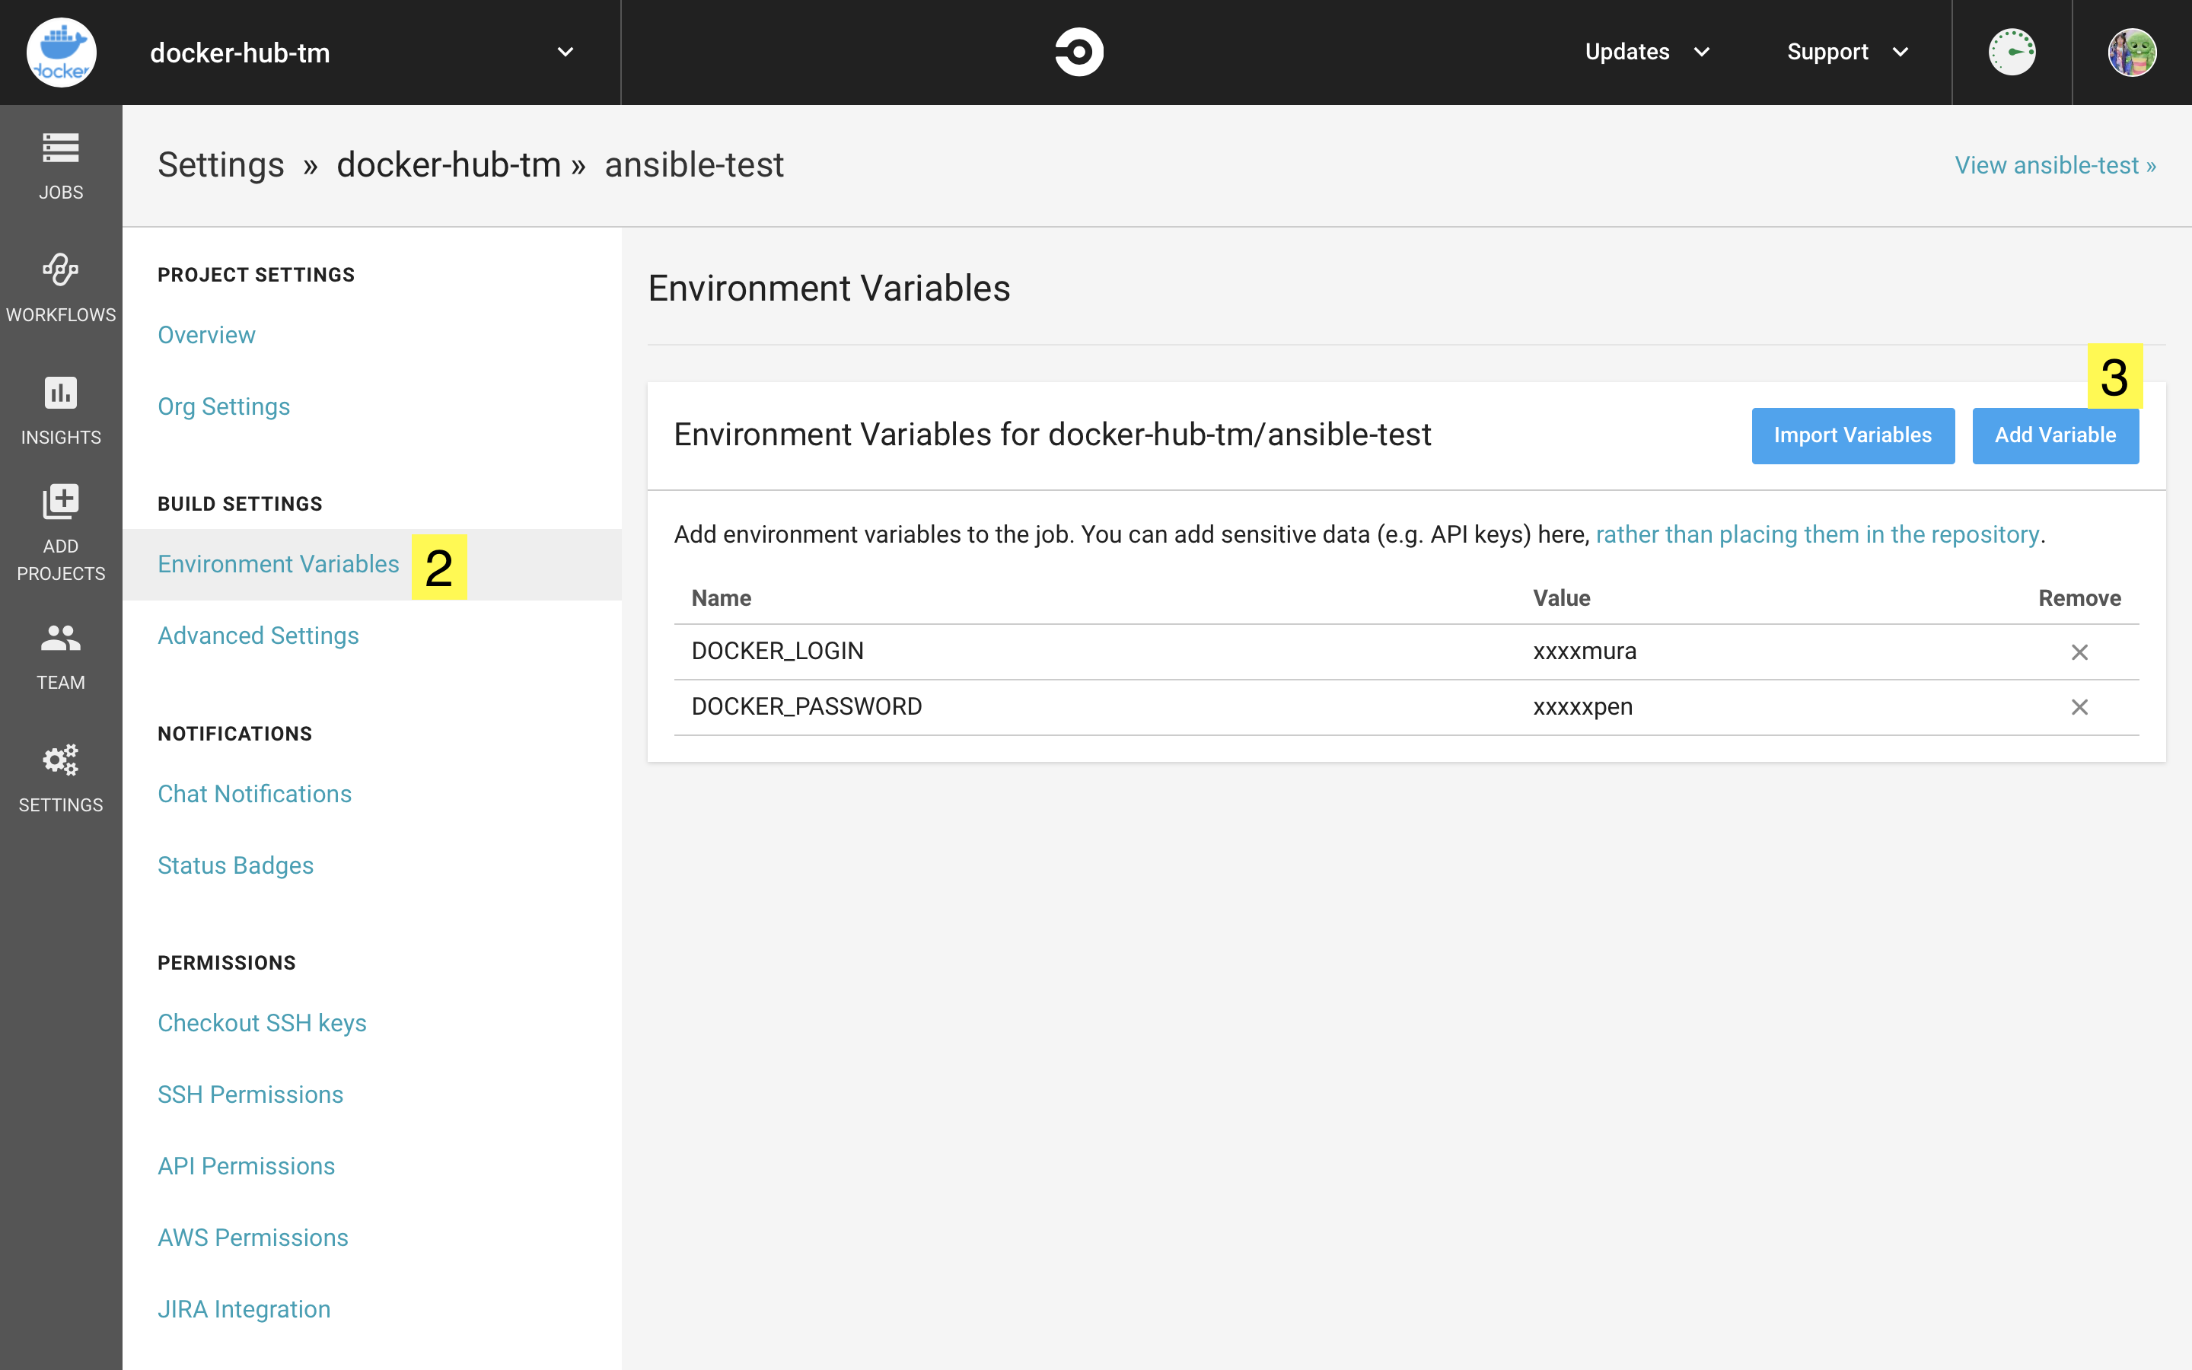
Task: Click the CircleCI logo in header
Action: pos(1078,52)
